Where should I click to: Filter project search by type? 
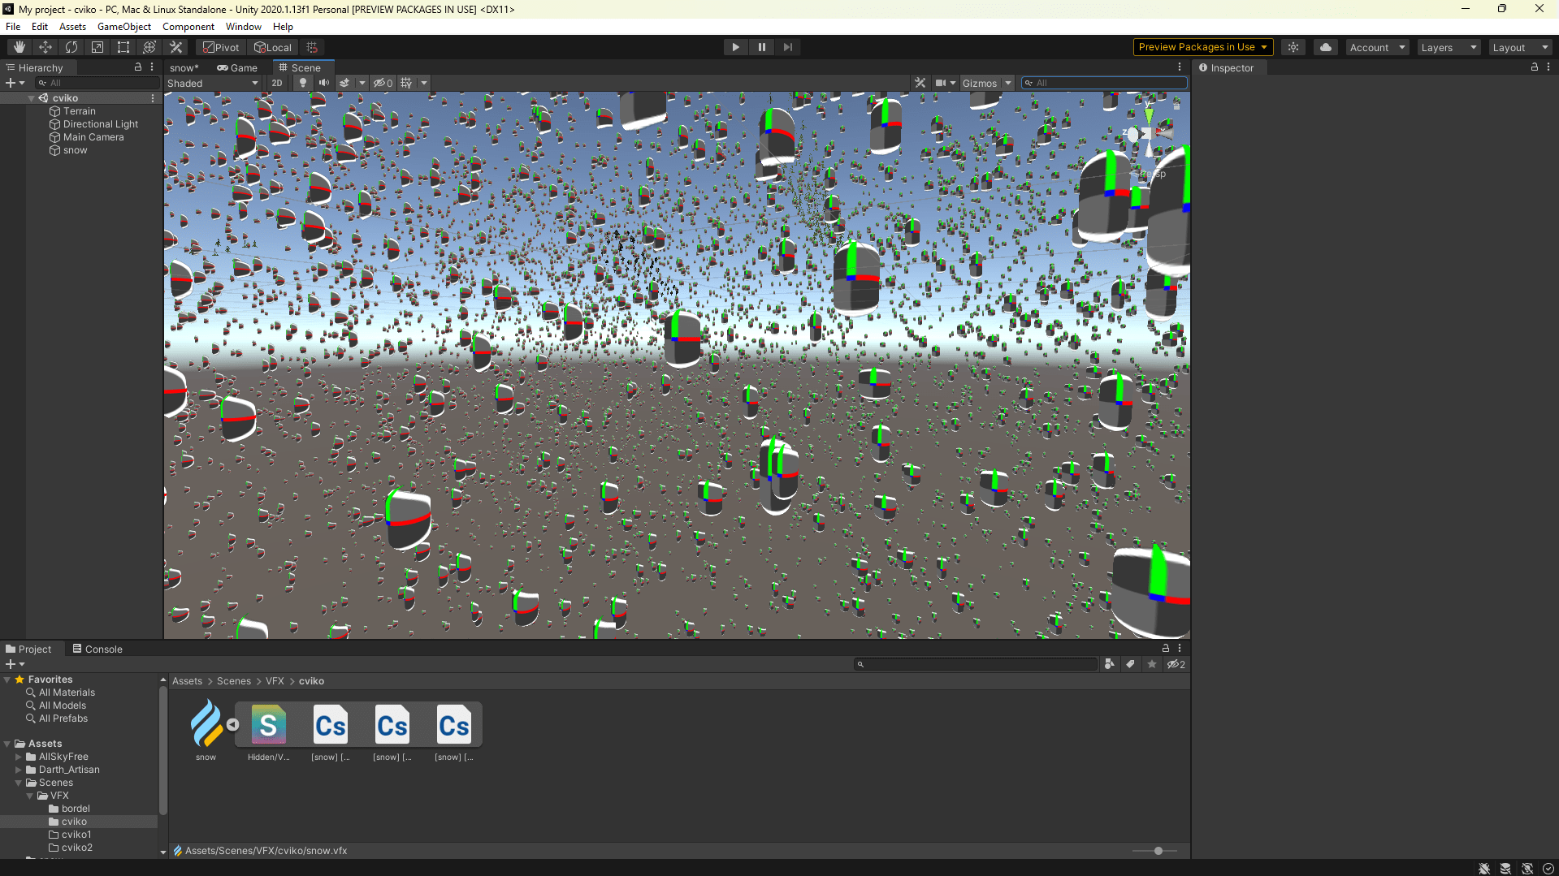(1110, 664)
